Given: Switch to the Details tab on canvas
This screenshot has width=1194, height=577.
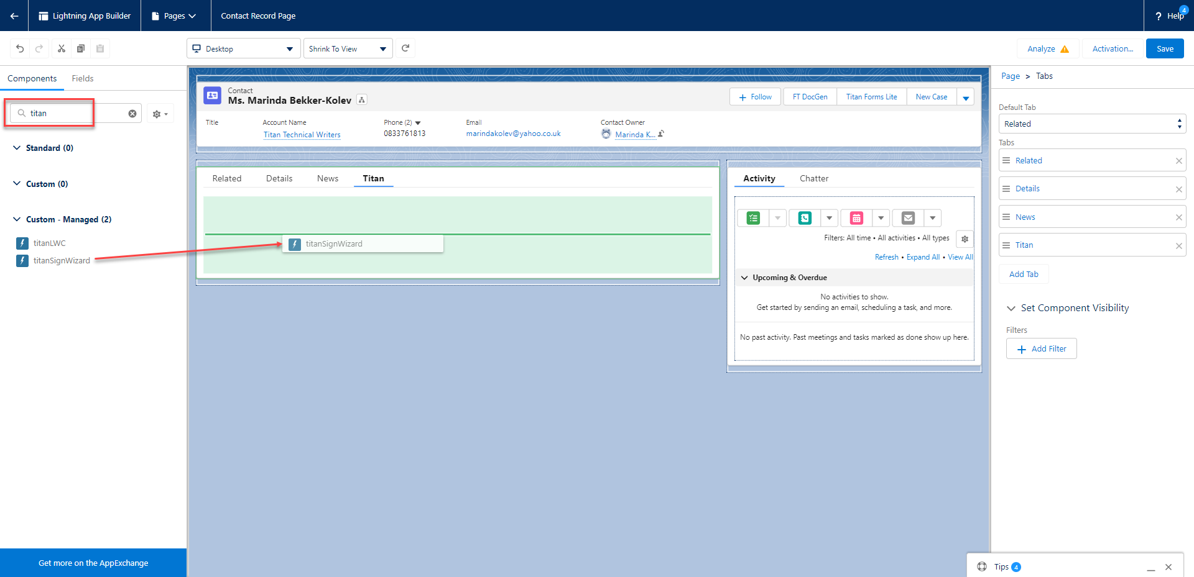Looking at the screenshot, I should 279,178.
